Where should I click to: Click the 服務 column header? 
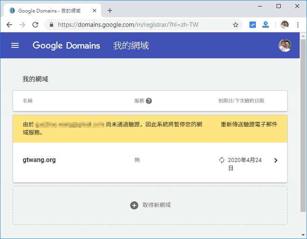pyautogui.click(x=139, y=101)
